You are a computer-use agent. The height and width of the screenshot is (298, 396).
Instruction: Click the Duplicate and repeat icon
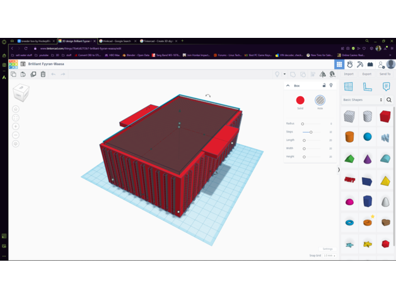[33, 74]
